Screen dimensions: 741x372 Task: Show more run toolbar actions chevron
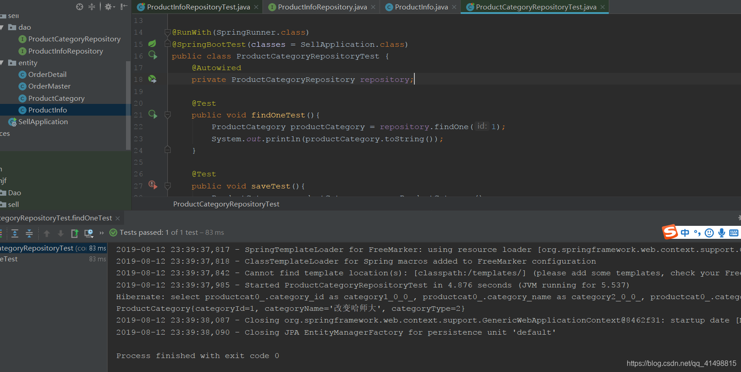point(102,233)
